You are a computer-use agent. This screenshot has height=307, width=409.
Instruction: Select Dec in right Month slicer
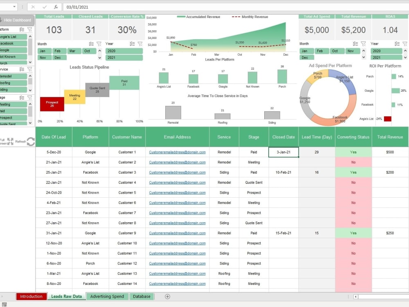tap(306, 57)
